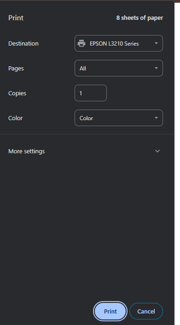Click the Destination dropdown arrow

pyautogui.click(x=156, y=43)
